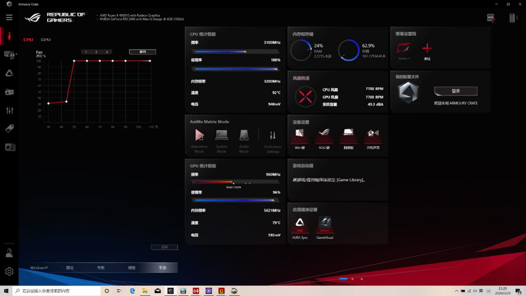Viewport: 526px width, 296px height.
Task: Add a new scenario profile with plus
Action: click(x=427, y=48)
